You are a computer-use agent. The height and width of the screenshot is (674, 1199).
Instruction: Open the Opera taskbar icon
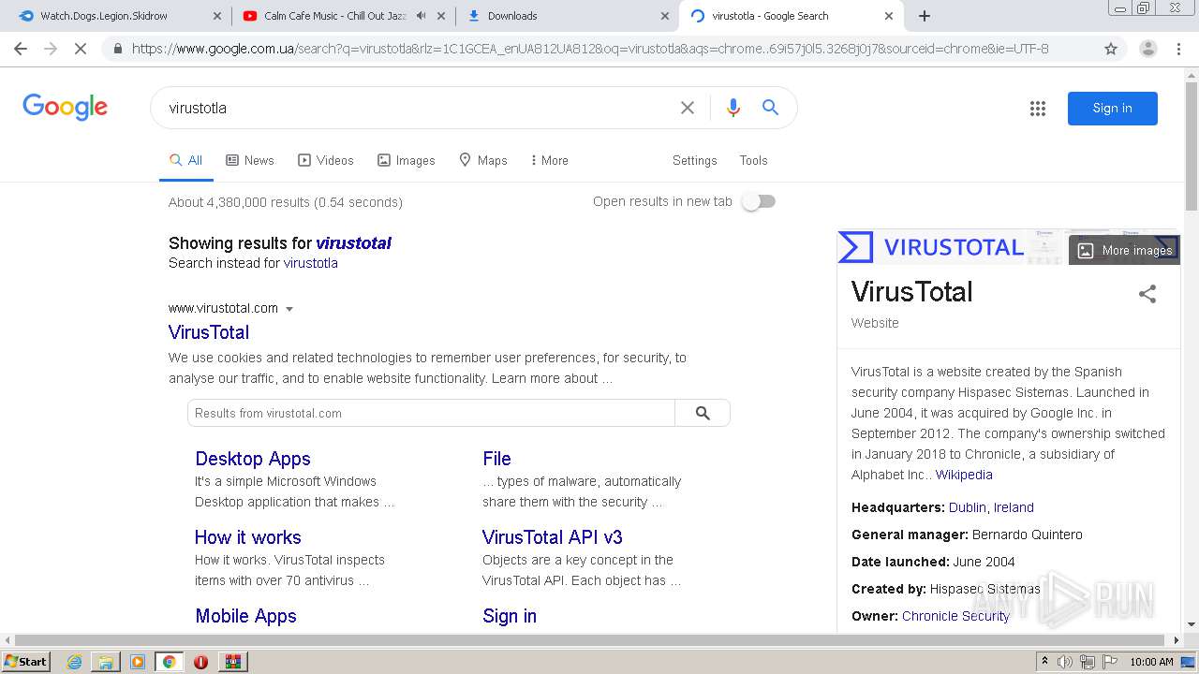pos(200,662)
